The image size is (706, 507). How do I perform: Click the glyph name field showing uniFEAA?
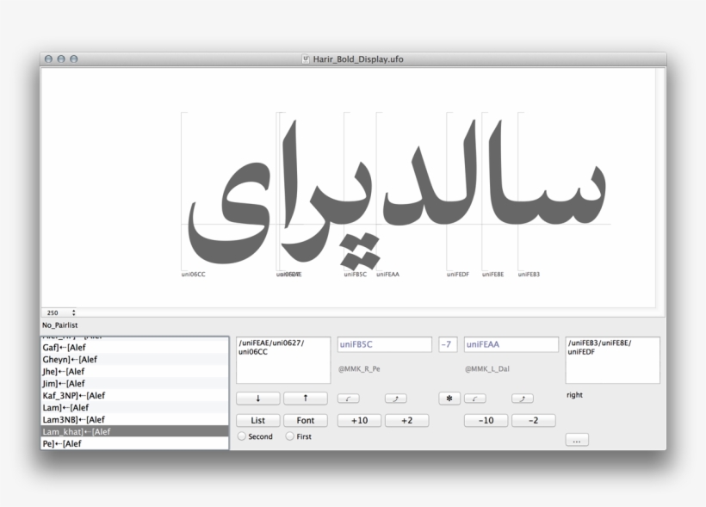point(511,343)
